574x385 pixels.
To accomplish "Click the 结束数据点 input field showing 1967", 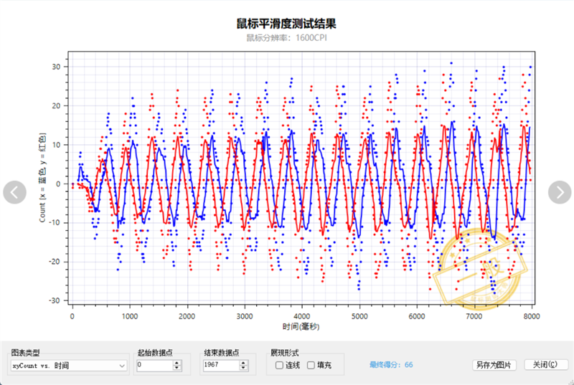I will click(x=221, y=365).
